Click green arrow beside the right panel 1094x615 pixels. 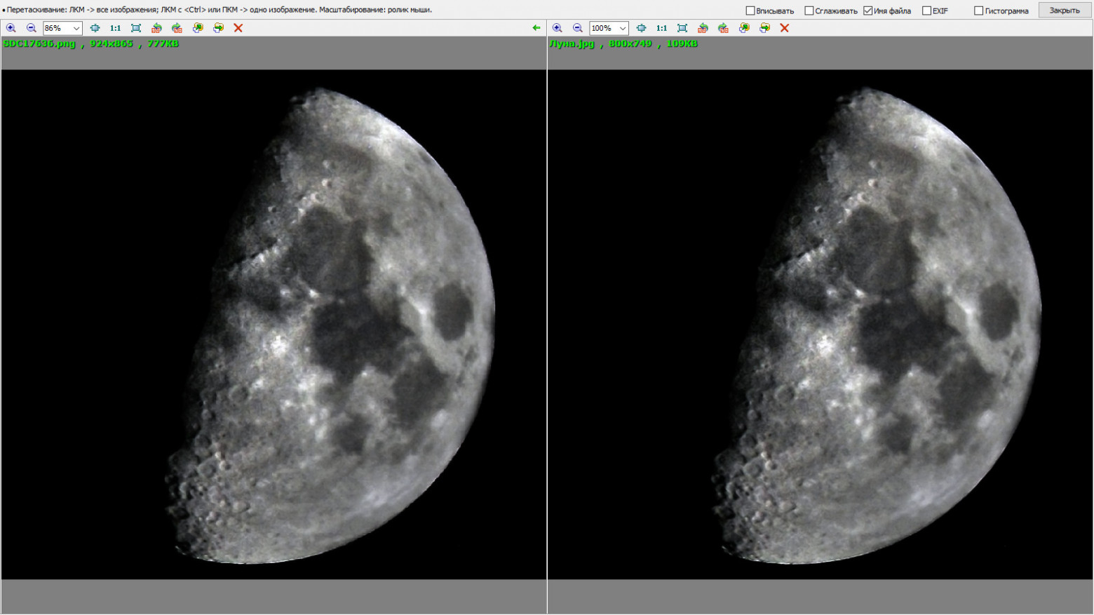pyautogui.click(x=536, y=28)
